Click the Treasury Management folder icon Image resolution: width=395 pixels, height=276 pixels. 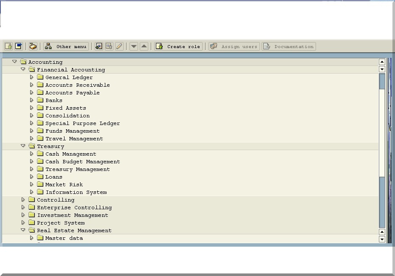click(40, 169)
